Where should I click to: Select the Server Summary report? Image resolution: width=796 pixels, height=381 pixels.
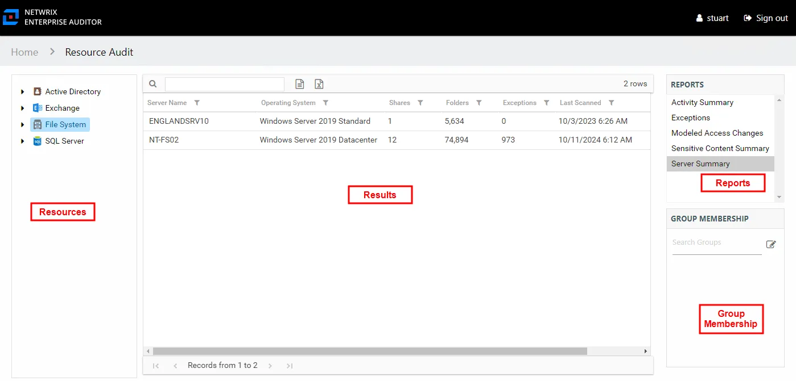pos(720,164)
